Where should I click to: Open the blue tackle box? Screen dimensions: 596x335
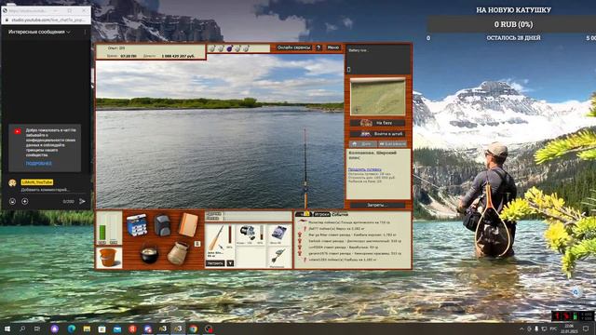(x=137, y=225)
